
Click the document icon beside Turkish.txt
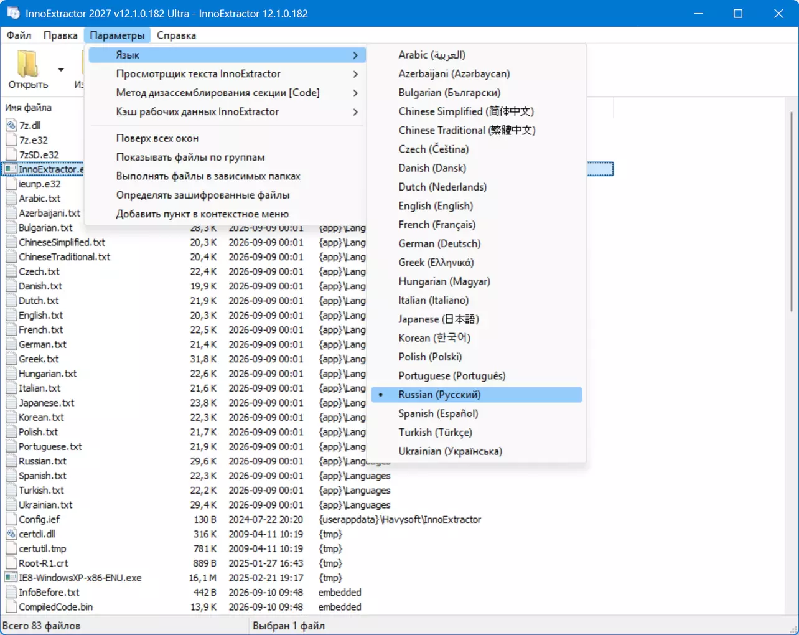[x=11, y=491]
